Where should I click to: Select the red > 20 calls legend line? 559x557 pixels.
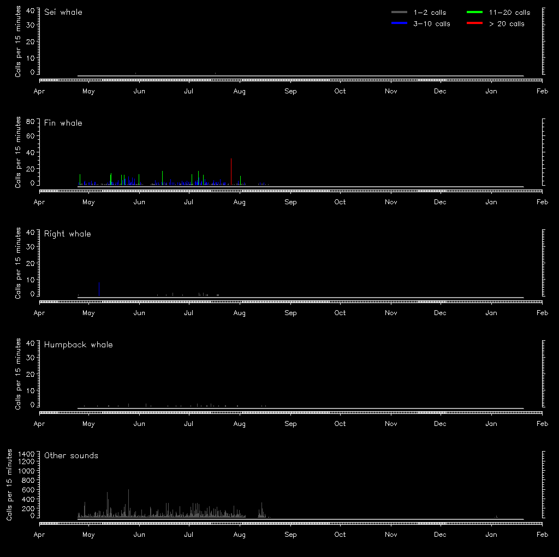pyautogui.click(x=474, y=23)
